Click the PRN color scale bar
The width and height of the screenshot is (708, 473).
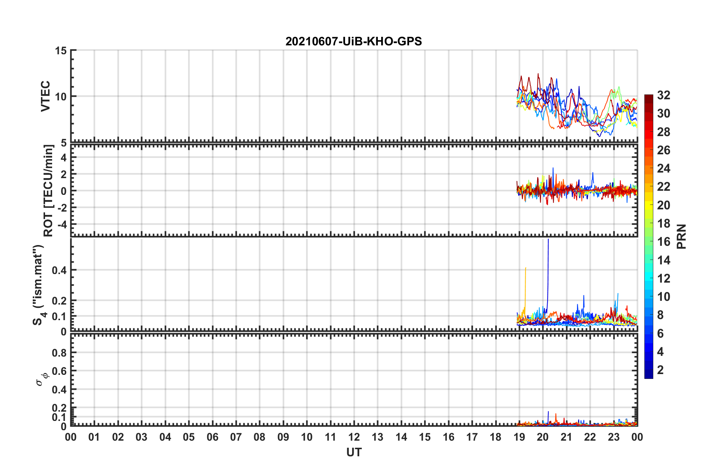click(x=648, y=236)
